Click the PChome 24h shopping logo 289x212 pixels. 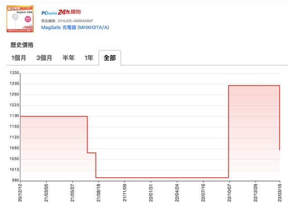click(x=61, y=12)
